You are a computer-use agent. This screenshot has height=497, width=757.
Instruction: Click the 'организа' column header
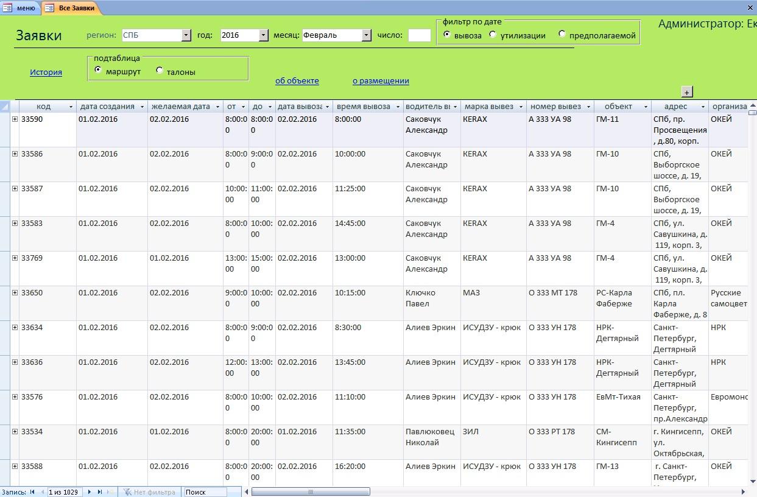(730, 107)
